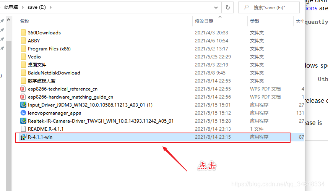The image size is (328, 191).
Task: Select the ABBY folder icon
Action: (23, 40)
